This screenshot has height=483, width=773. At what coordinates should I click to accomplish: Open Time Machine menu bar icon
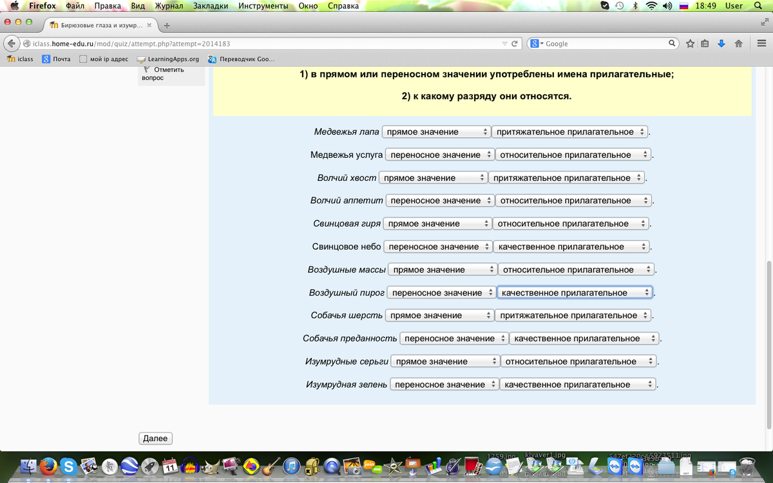click(620, 6)
